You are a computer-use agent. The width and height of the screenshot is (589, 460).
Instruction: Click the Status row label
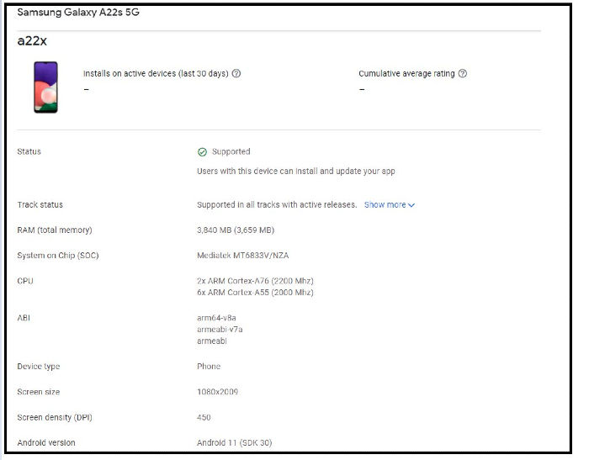[29, 151]
